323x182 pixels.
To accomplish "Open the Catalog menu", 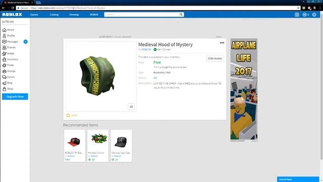I will pos(54,15).
